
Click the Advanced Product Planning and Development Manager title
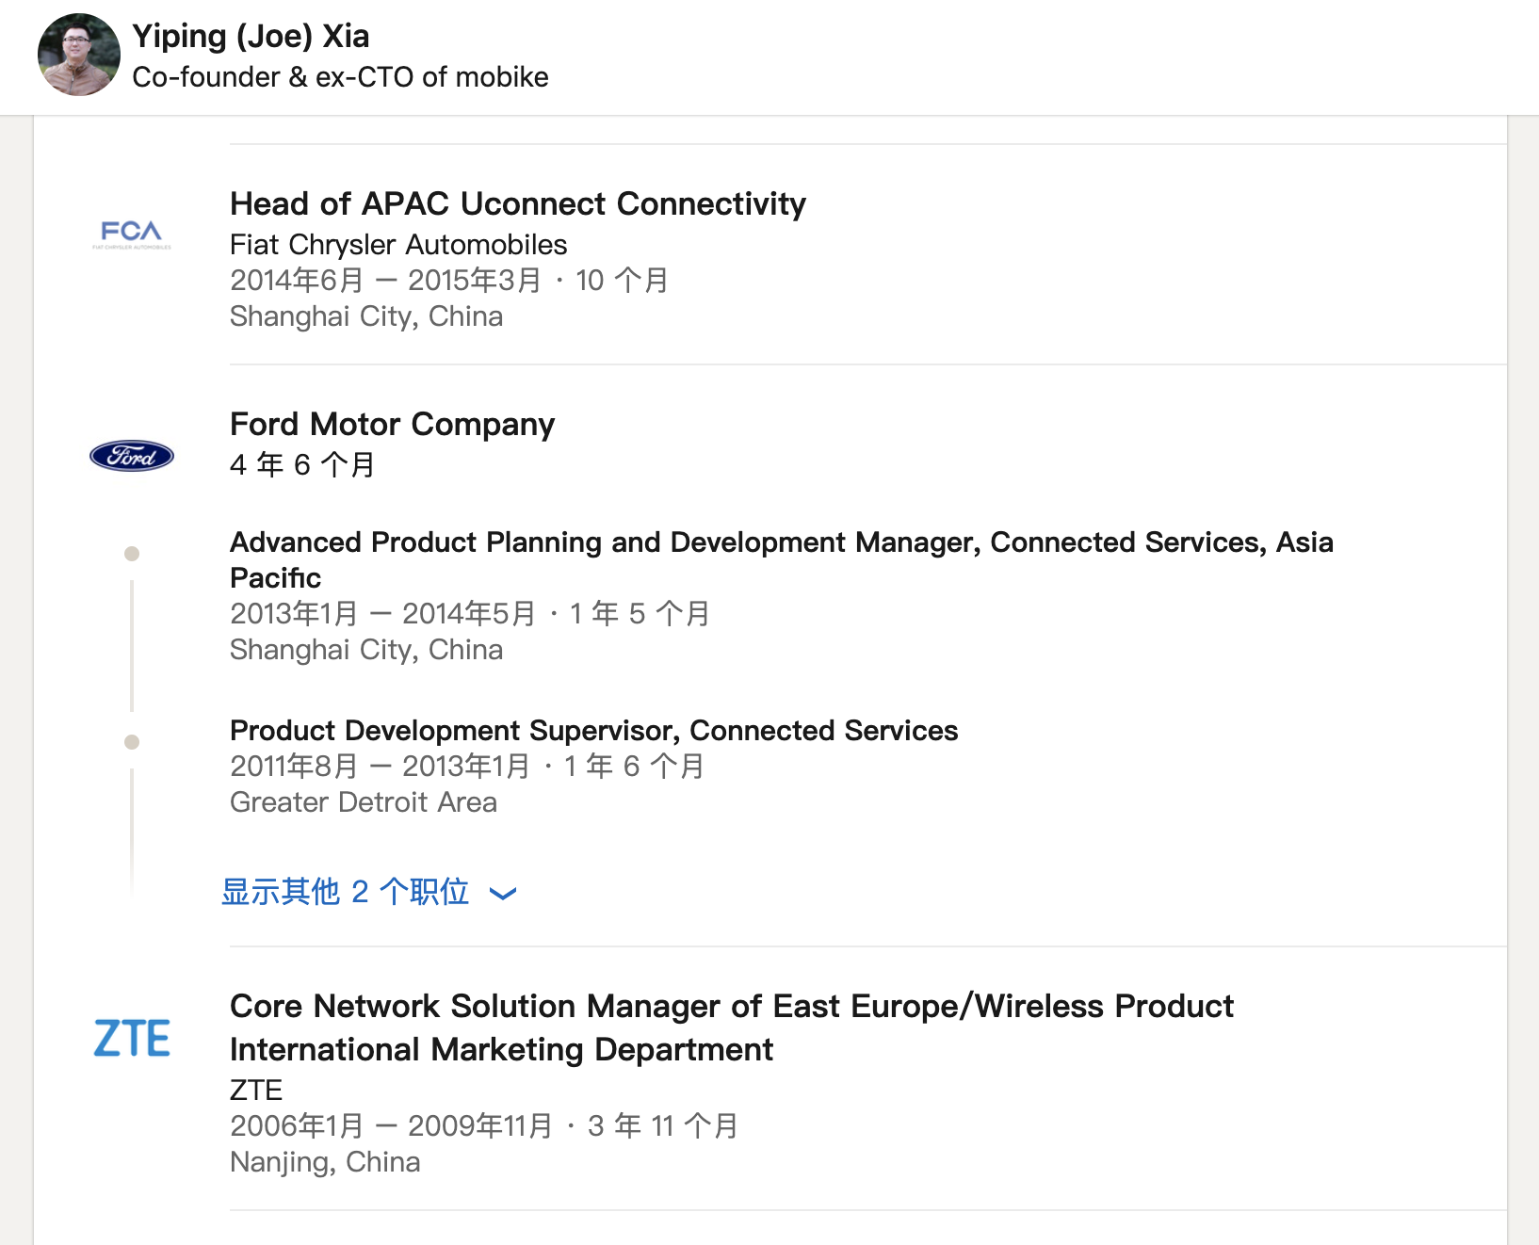[x=782, y=559]
